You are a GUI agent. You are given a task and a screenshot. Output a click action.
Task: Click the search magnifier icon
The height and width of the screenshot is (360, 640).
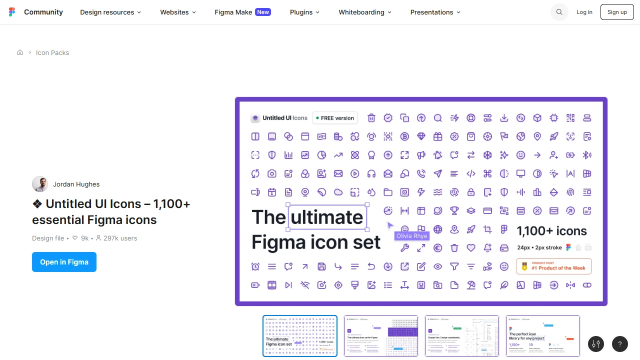[559, 12]
